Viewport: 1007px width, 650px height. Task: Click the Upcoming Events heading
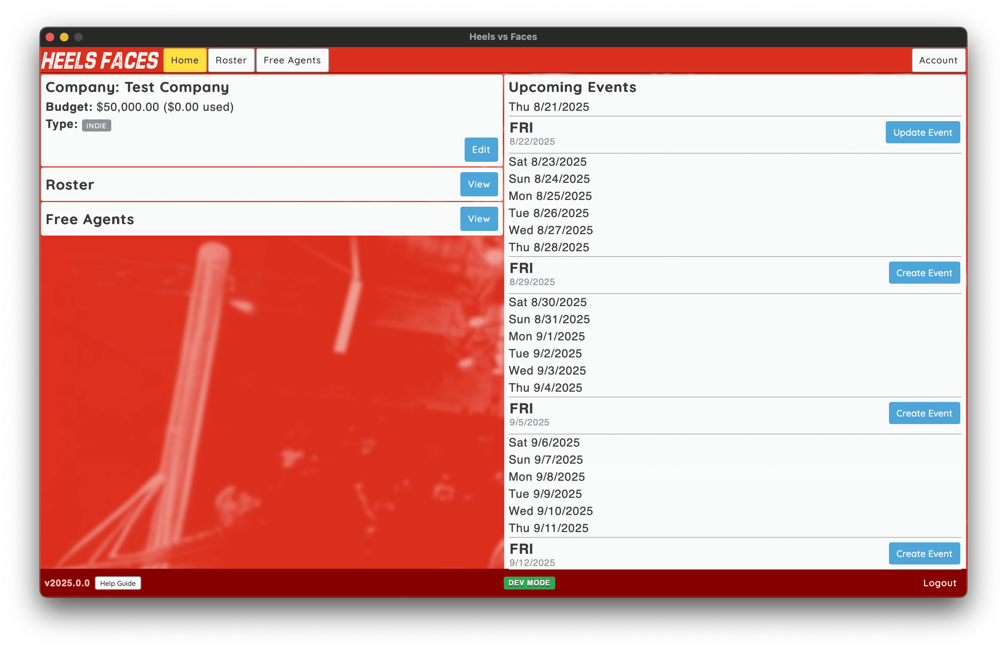pyautogui.click(x=573, y=87)
